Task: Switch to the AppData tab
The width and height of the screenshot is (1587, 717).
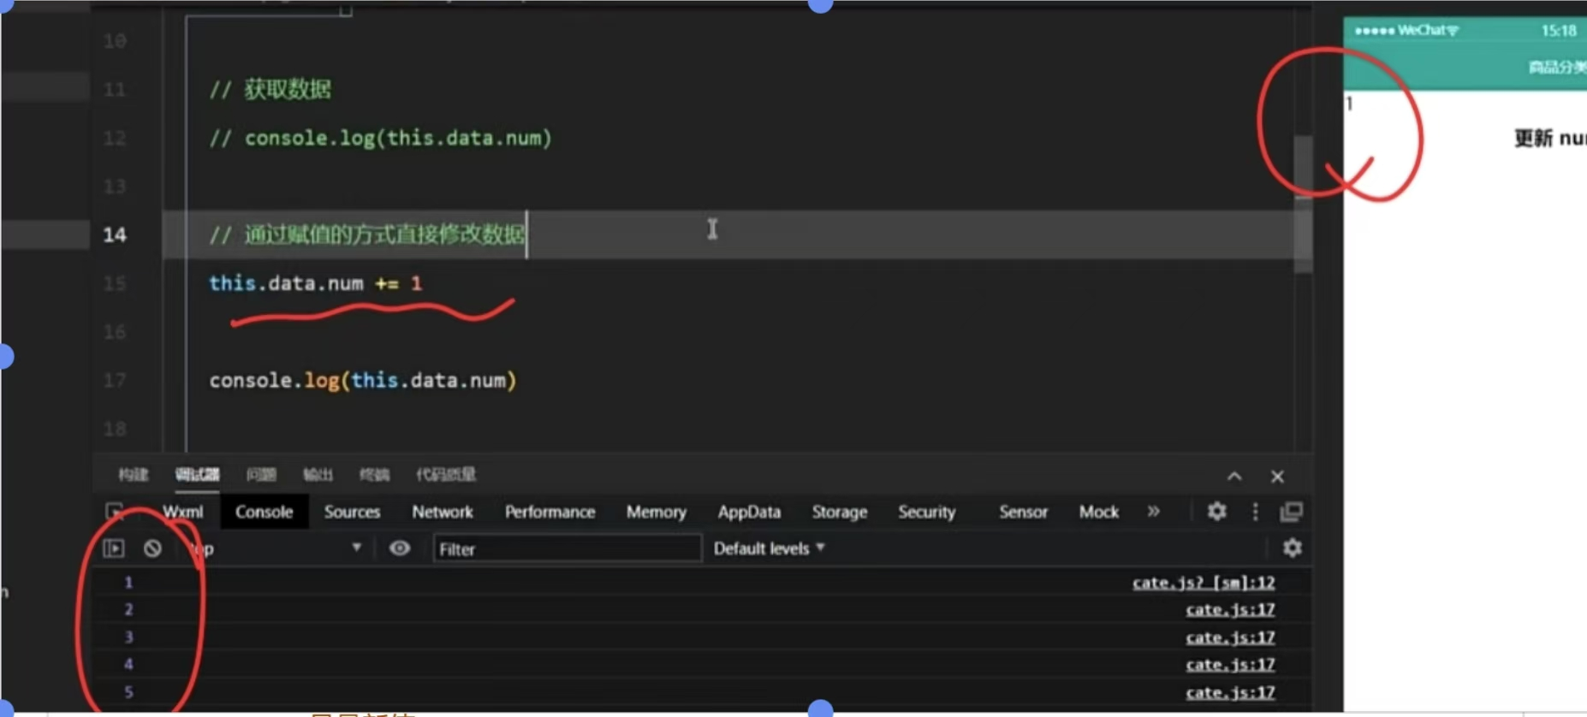Action: pyautogui.click(x=748, y=512)
